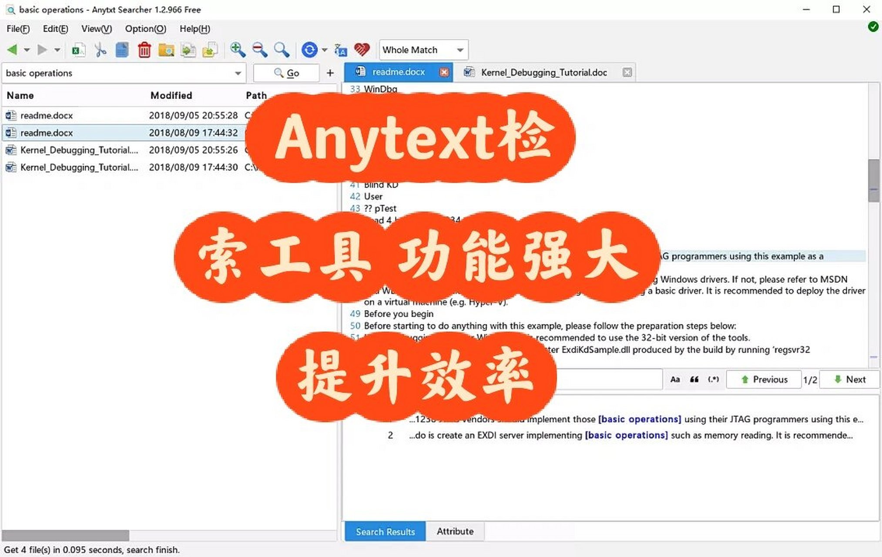The image size is (882, 557).
Task: Open the Help menu
Action: coord(195,29)
